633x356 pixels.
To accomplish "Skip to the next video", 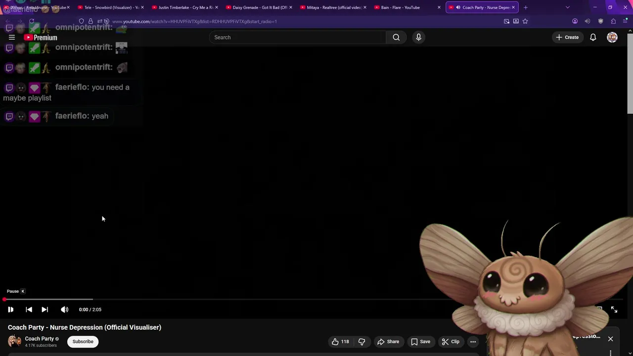I will pyautogui.click(x=45, y=310).
